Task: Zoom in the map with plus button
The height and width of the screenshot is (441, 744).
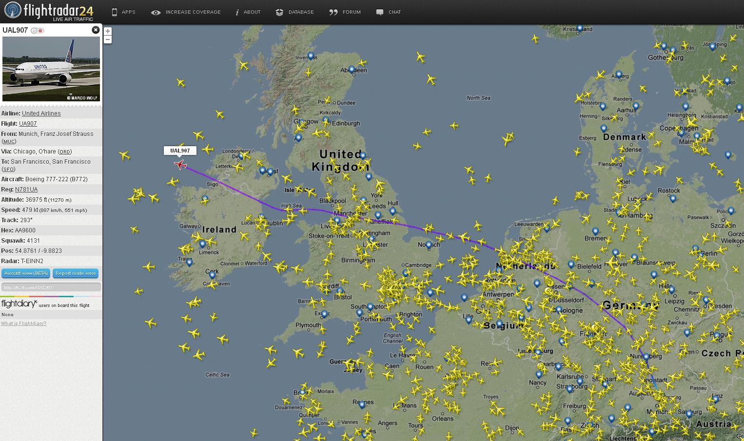Action: click(x=108, y=31)
